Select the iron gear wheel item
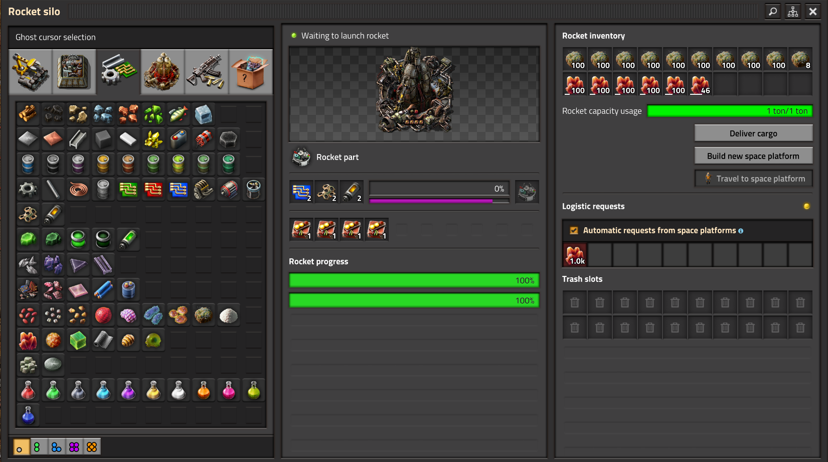 tap(28, 190)
